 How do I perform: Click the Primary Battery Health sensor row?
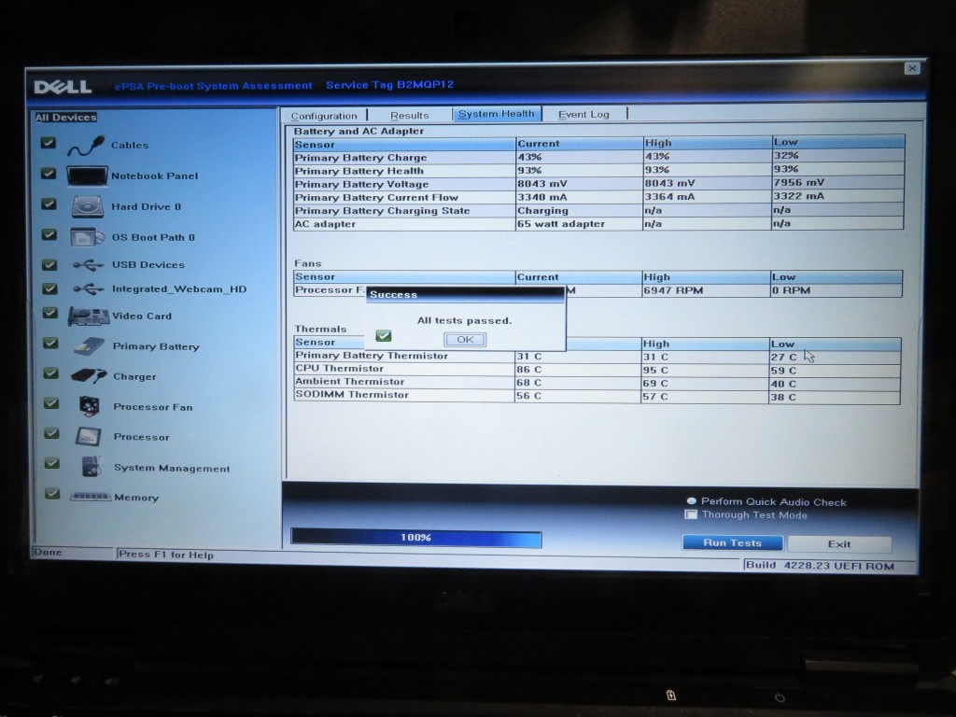point(598,170)
